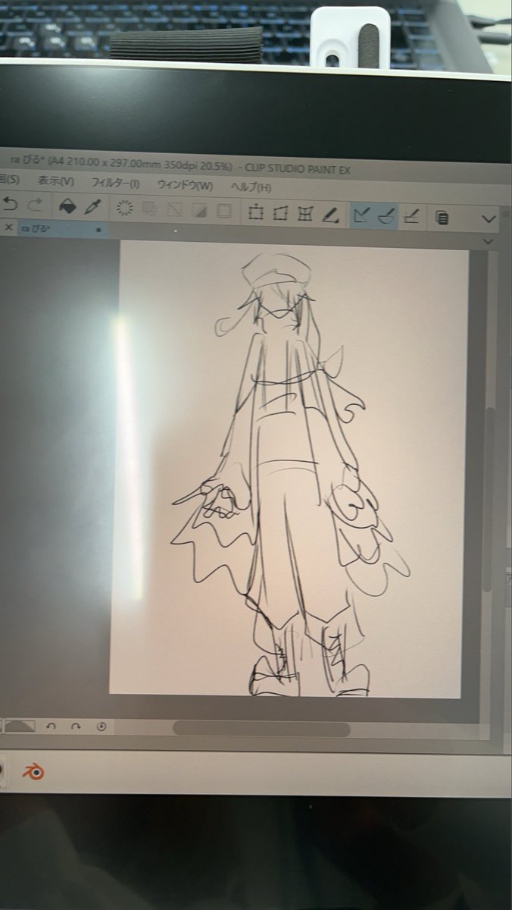This screenshot has height=910, width=512.
Task: Click the greyed Redo arrow icon
Action: (35, 205)
